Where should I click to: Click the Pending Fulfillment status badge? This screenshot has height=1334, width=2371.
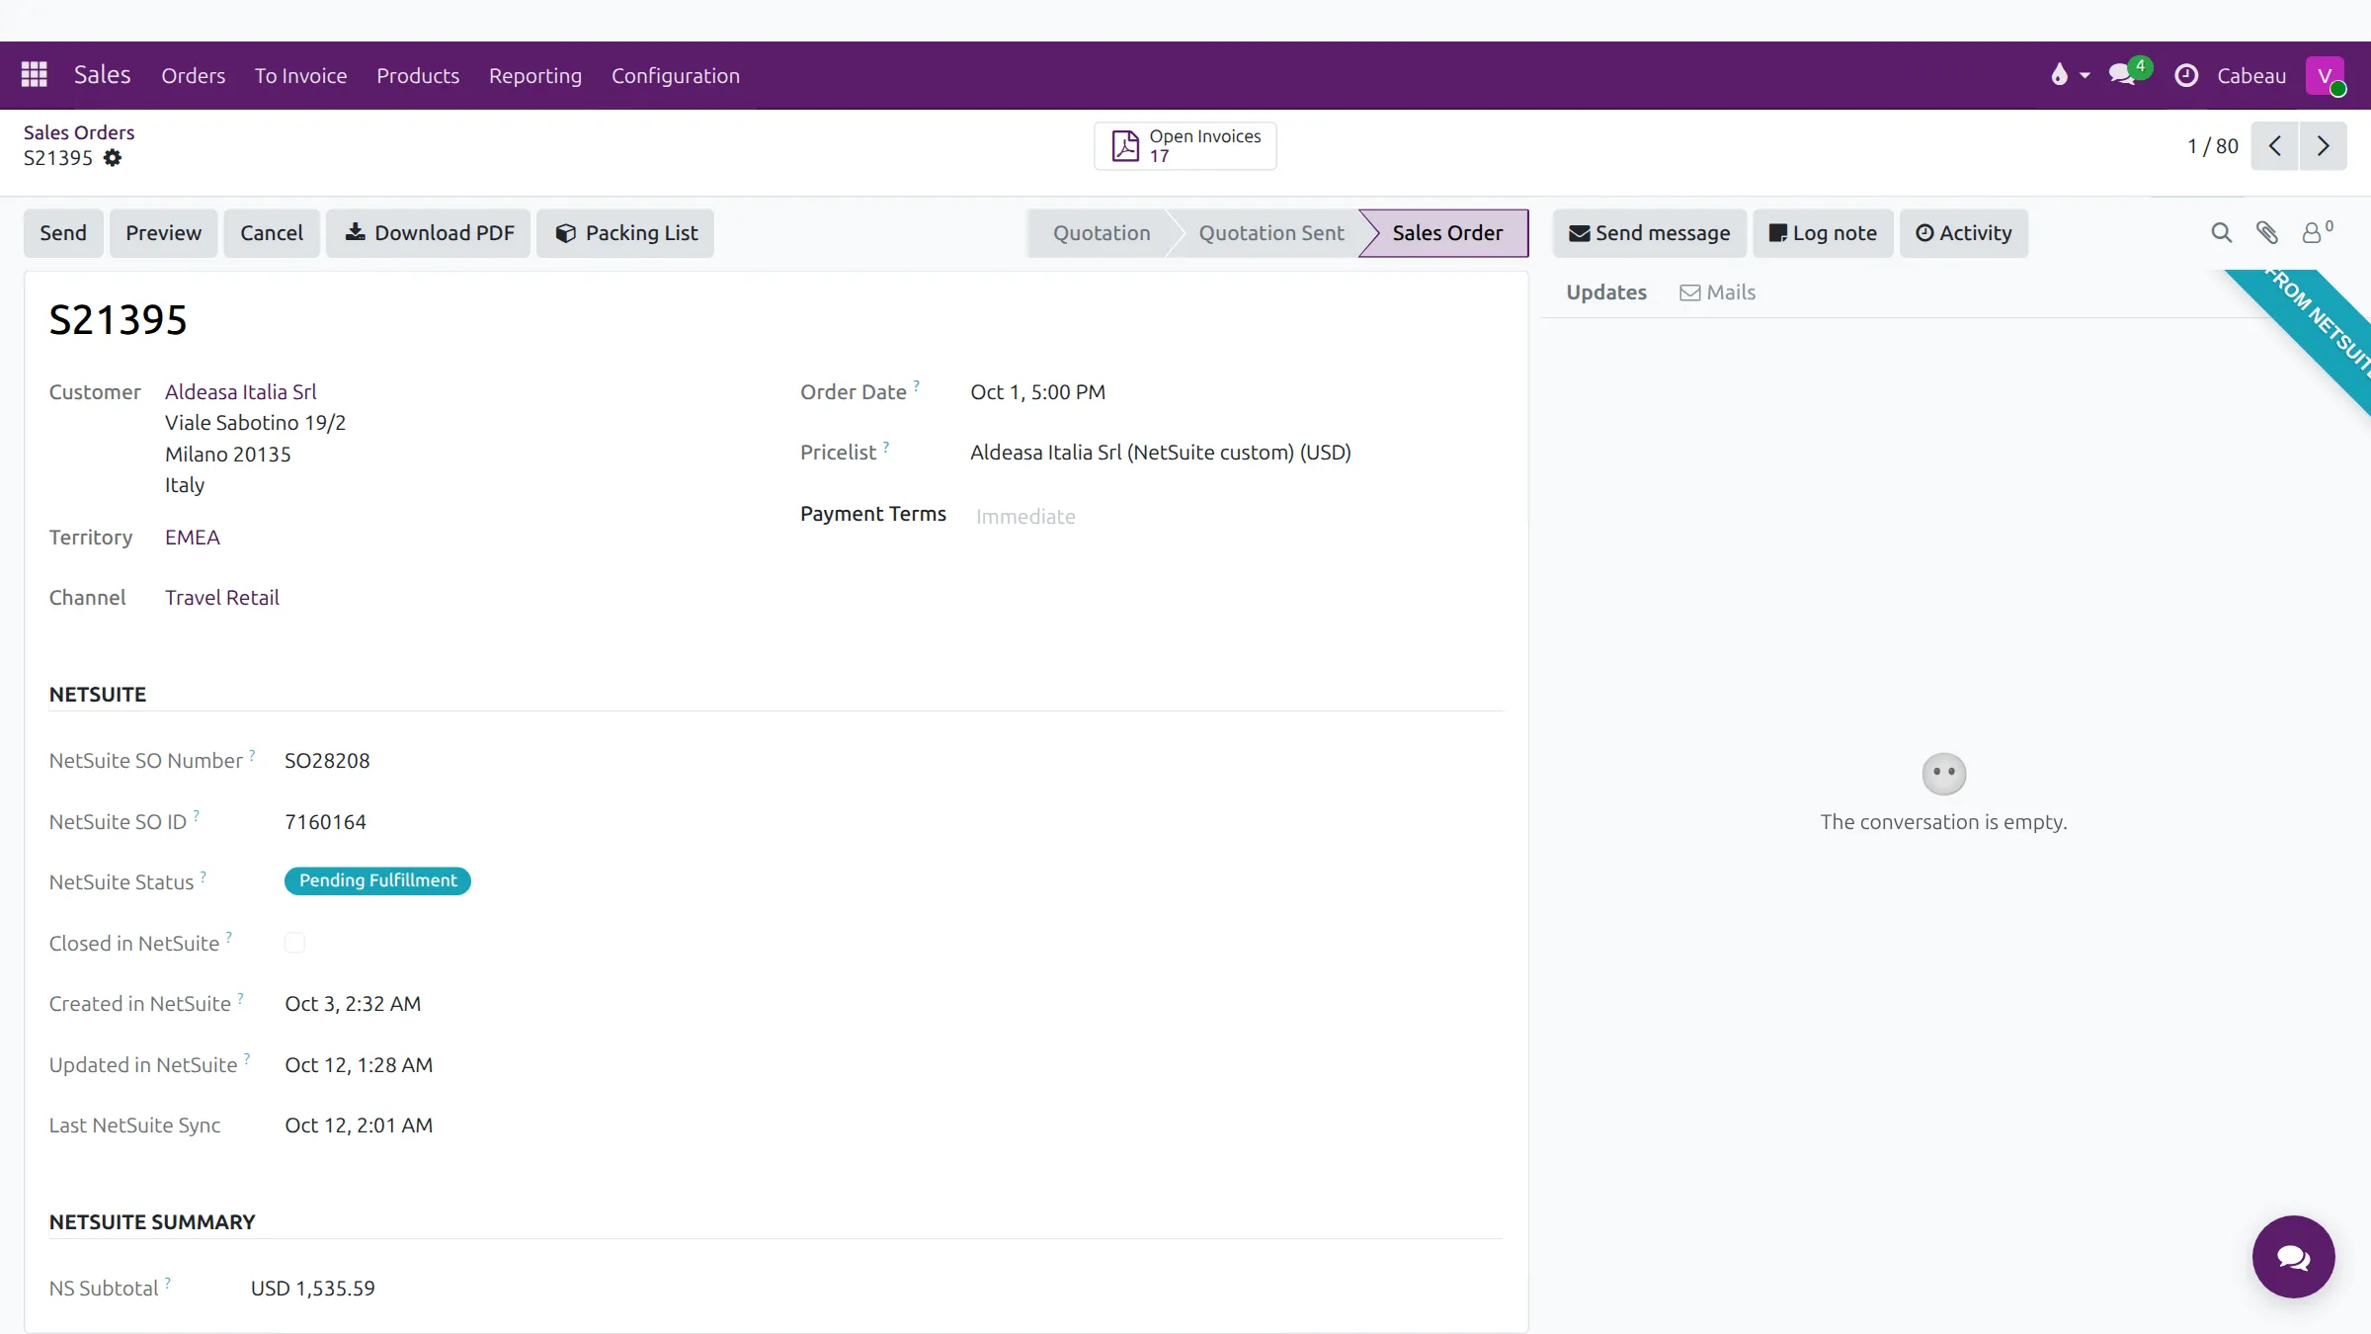click(377, 880)
